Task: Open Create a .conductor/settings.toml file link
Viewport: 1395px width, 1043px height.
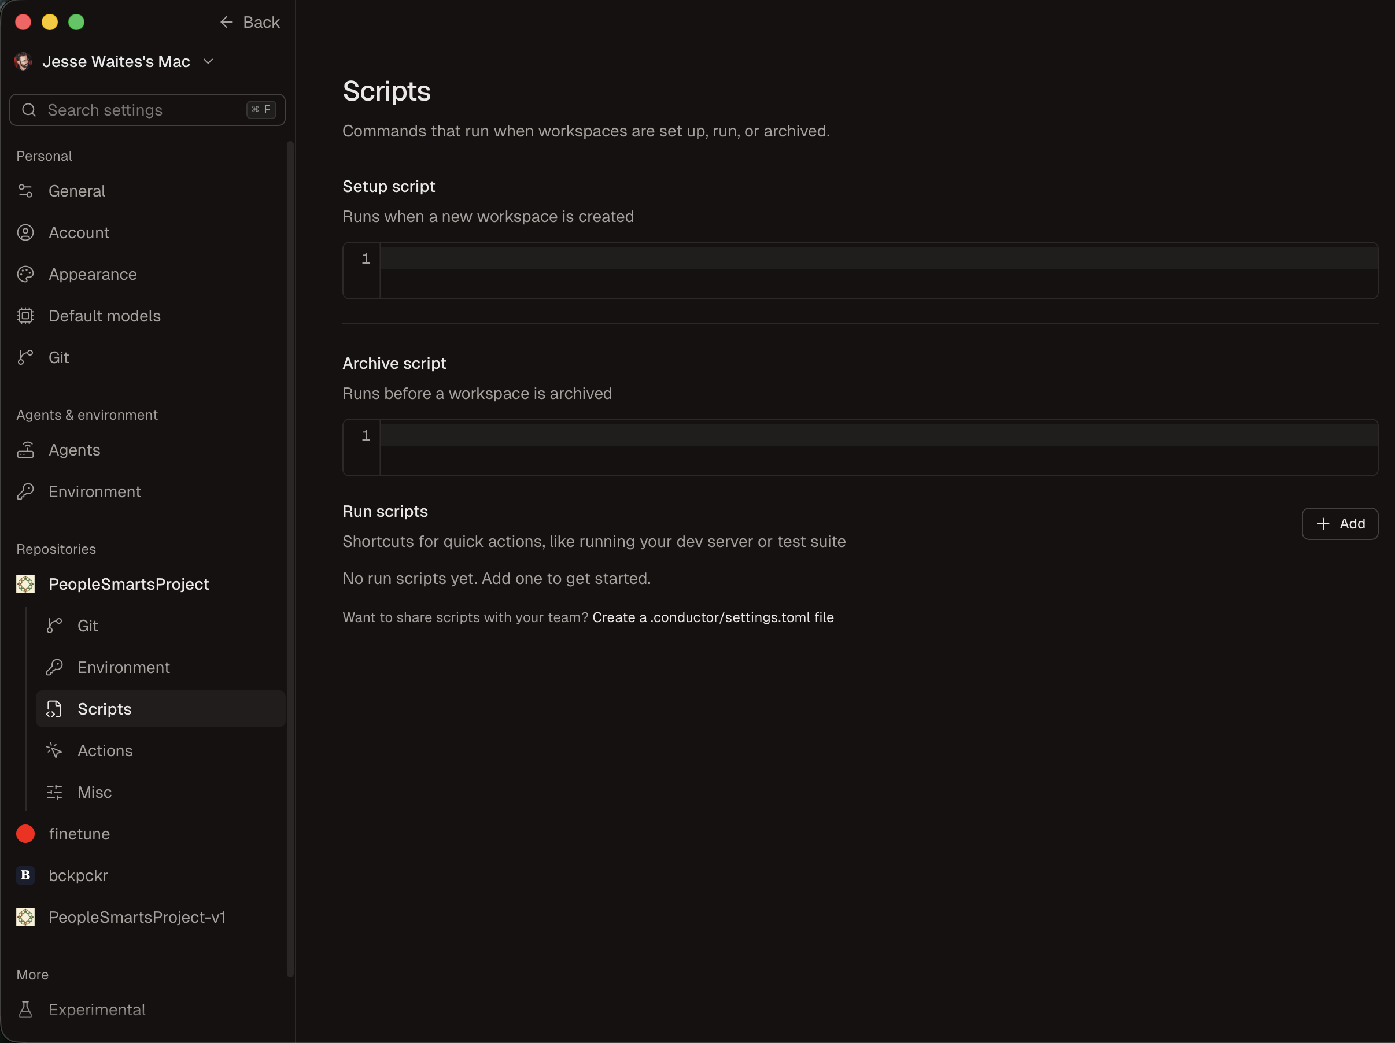Action: coord(713,618)
